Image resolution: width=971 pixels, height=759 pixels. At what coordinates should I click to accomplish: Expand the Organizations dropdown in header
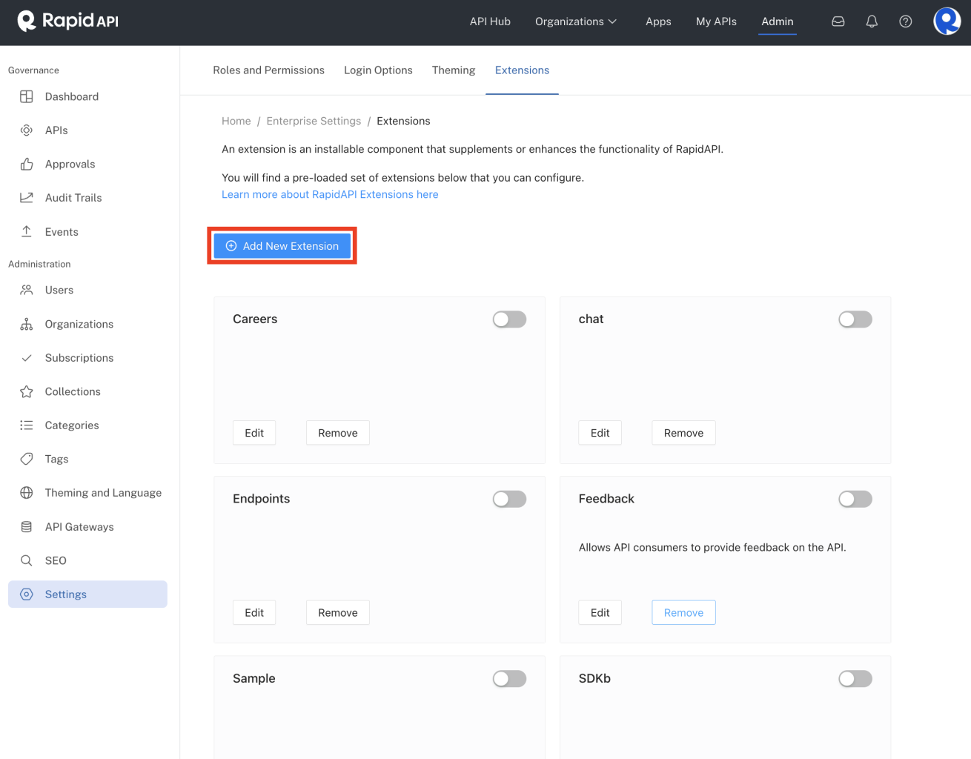(576, 21)
